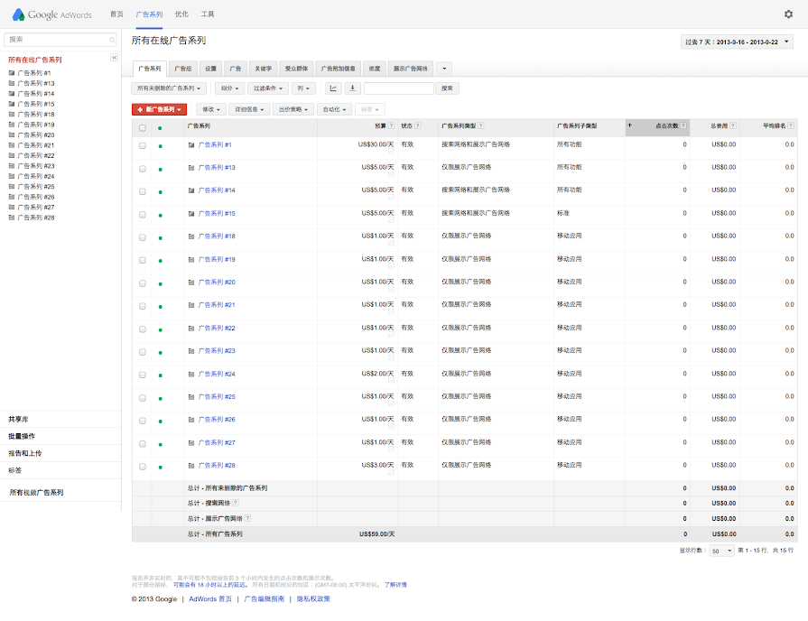
Task: Open the settings gear menu
Action: (x=788, y=14)
